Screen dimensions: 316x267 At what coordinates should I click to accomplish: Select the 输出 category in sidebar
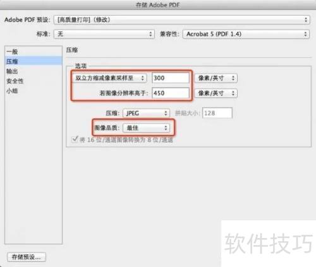click(33, 71)
